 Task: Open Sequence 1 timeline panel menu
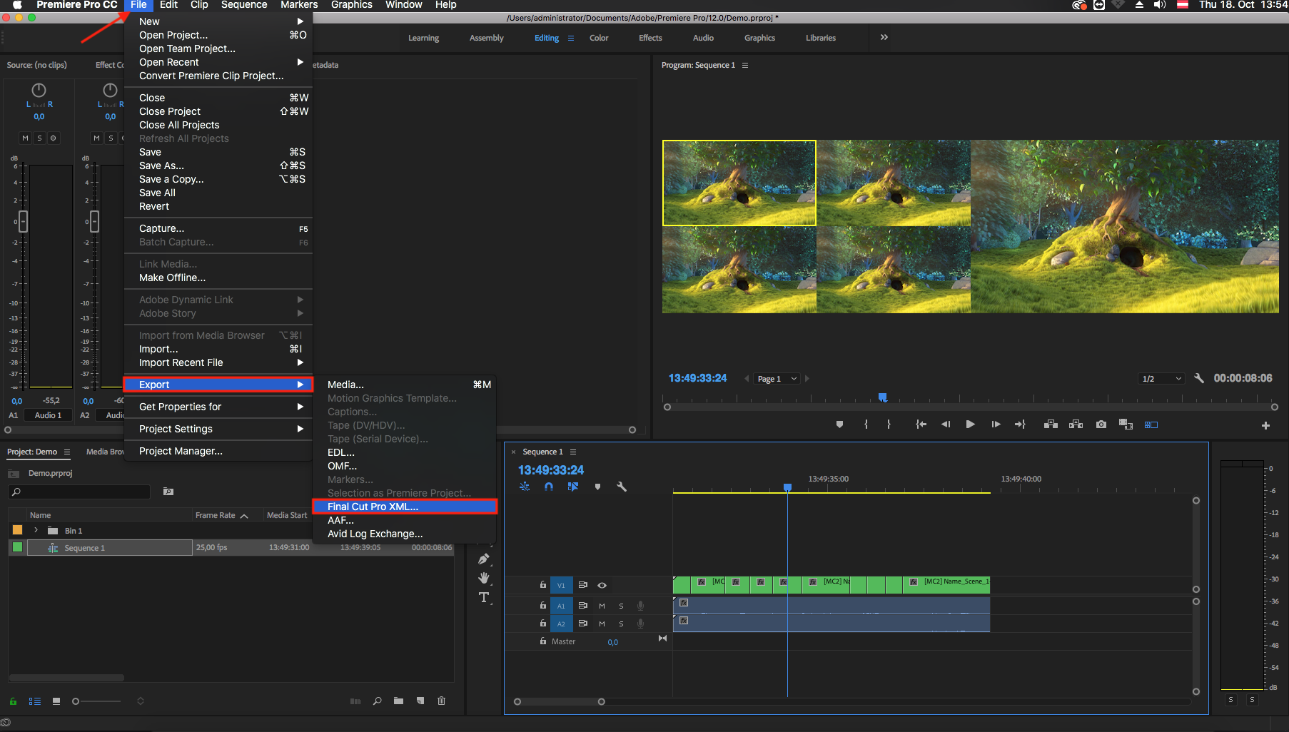pyautogui.click(x=573, y=452)
